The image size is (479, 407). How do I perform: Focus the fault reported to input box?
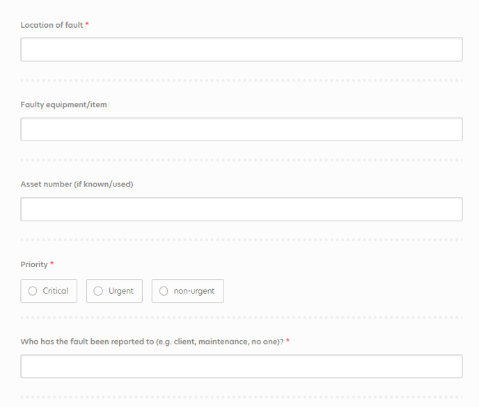242,367
